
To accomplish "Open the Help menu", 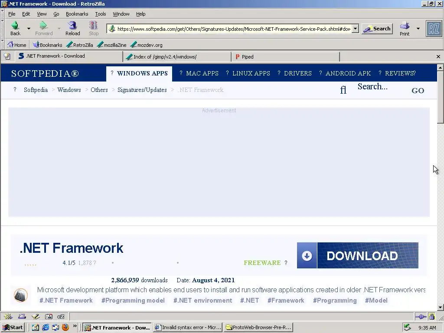I will click(141, 14).
